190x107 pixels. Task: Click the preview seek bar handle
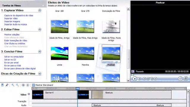coord(133,75)
